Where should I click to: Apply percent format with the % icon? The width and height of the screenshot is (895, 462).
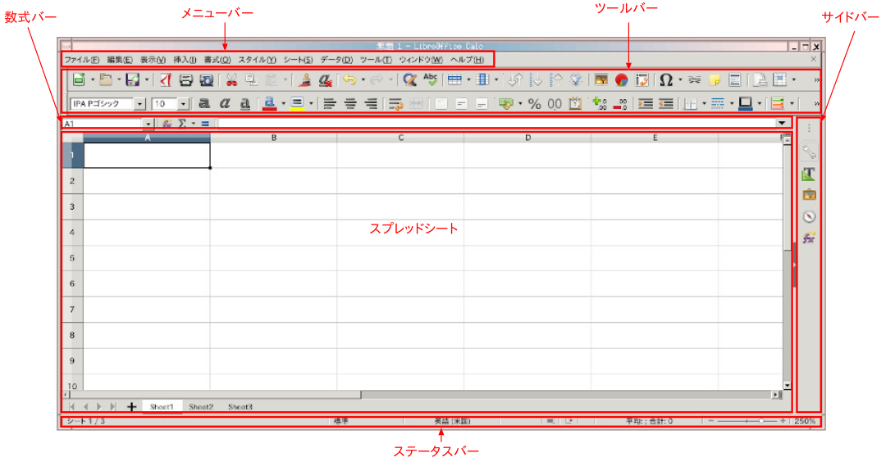[534, 104]
